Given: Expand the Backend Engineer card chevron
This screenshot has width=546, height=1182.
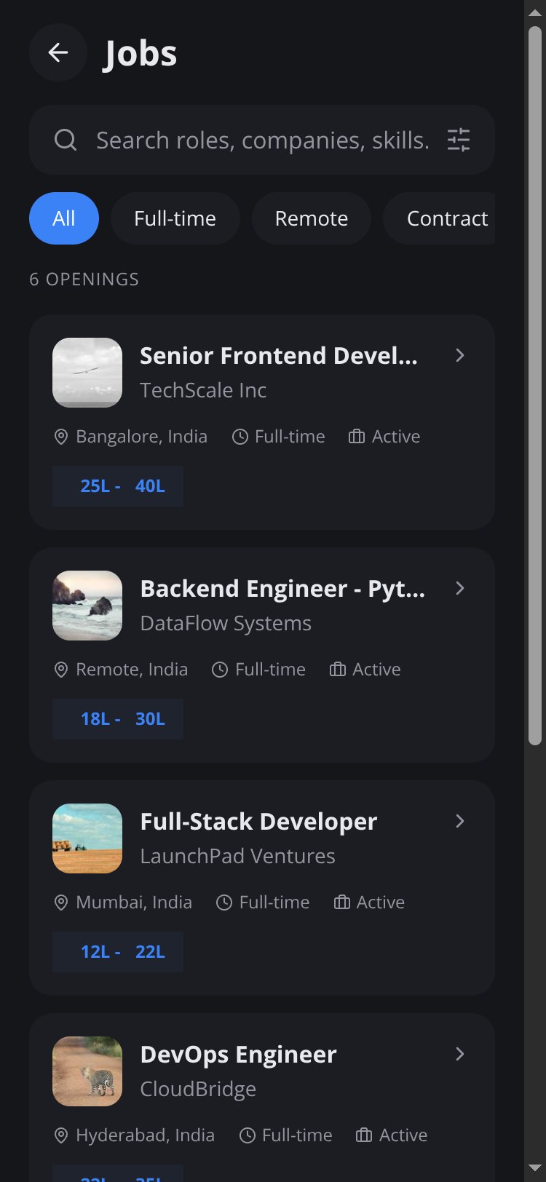Looking at the screenshot, I should pyautogui.click(x=460, y=588).
